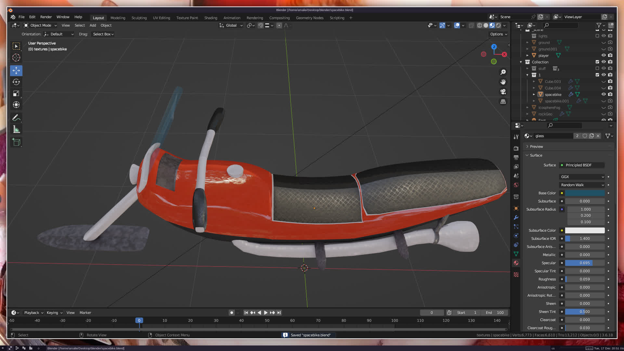Open the Render menu
Screen dimensions: 624x351
point(46,17)
